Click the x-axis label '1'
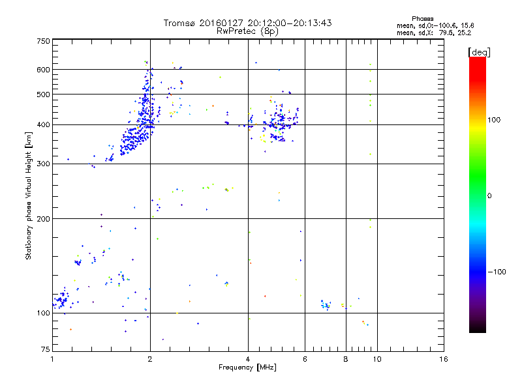 pyautogui.click(x=52, y=359)
